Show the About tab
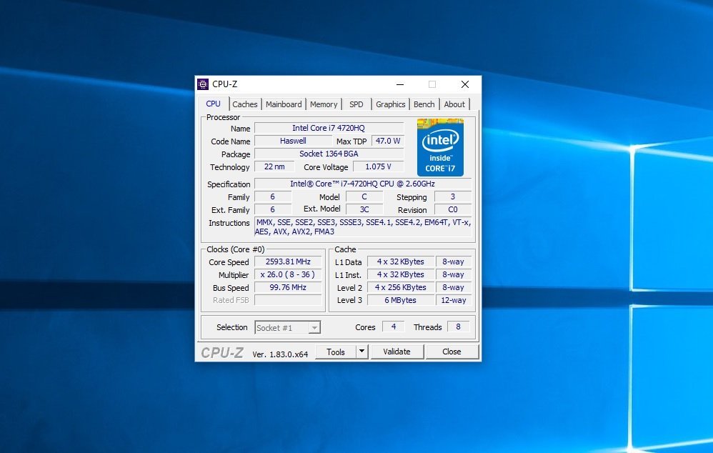Image resolution: width=713 pixels, height=453 pixels. point(454,104)
